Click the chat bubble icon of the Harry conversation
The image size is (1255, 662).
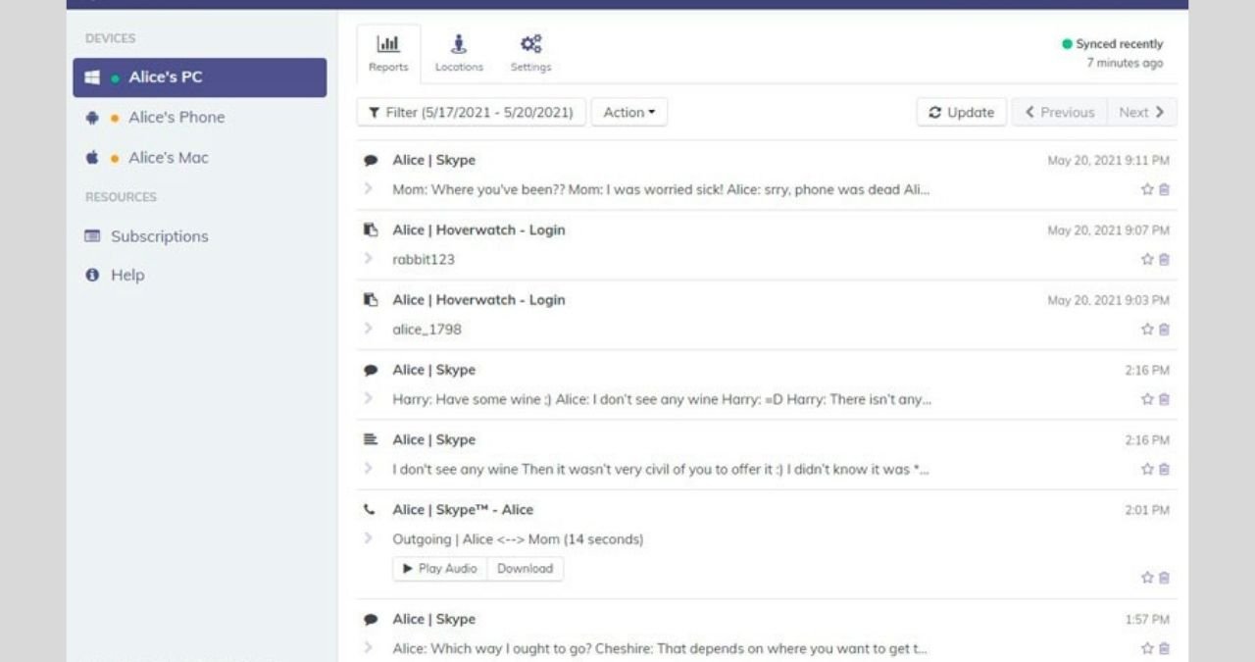371,371
